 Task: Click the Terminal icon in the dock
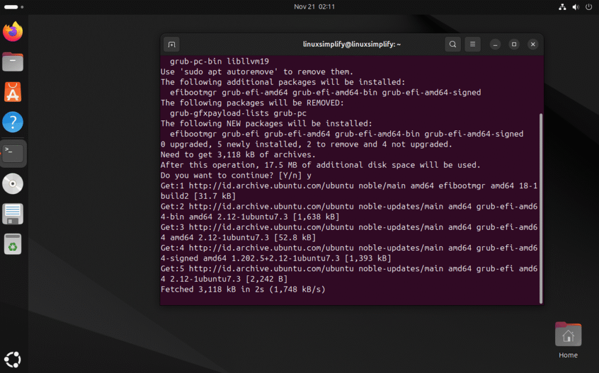[13, 153]
